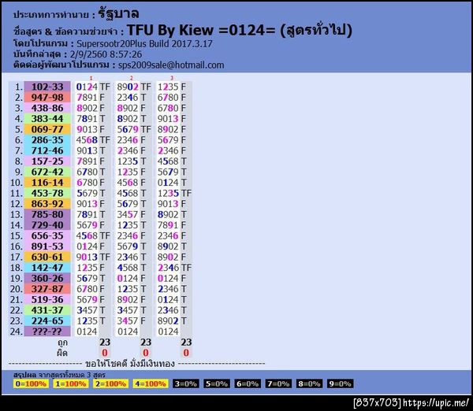Click the yellow 1=100% summary box
The width and height of the screenshot is (473, 411).
(71, 384)
